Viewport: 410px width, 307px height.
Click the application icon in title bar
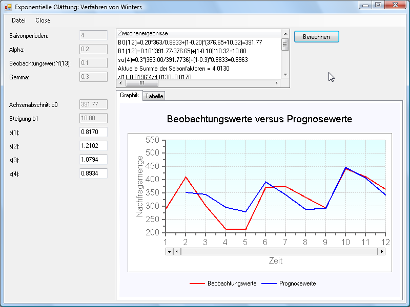(8, 7)
